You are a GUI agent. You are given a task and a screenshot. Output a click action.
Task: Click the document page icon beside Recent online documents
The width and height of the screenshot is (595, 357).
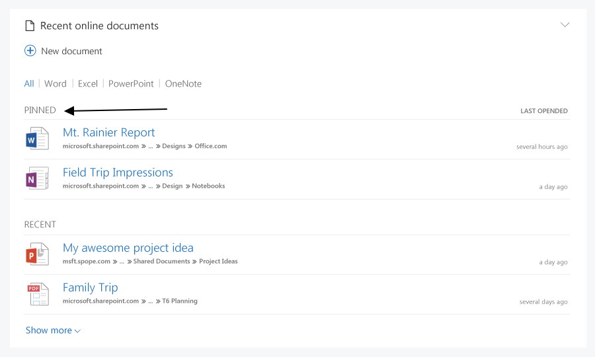pos(30,26)
